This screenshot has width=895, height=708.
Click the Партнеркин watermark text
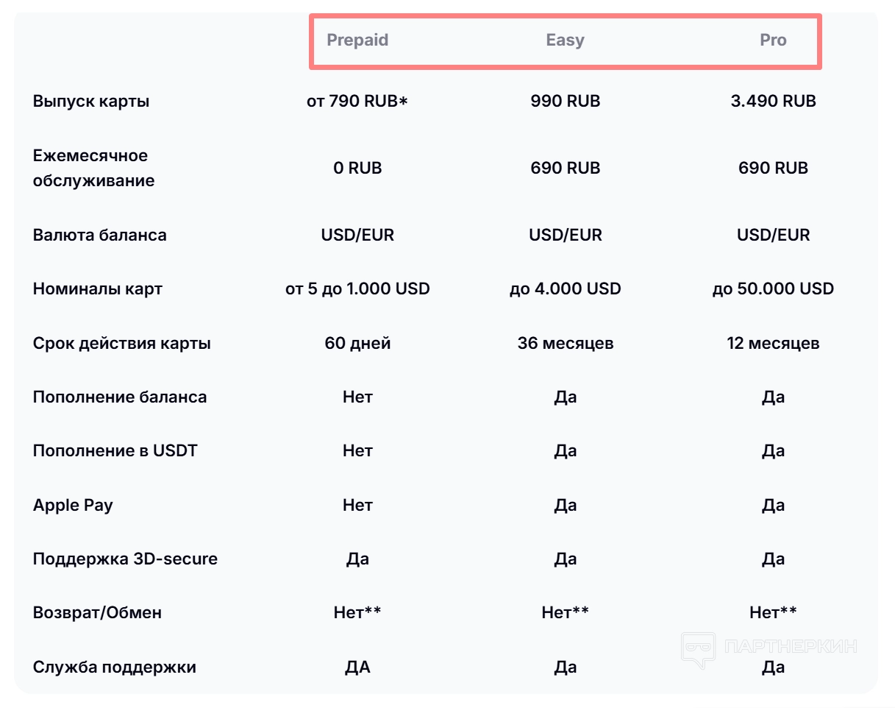[x=791, y=647]
